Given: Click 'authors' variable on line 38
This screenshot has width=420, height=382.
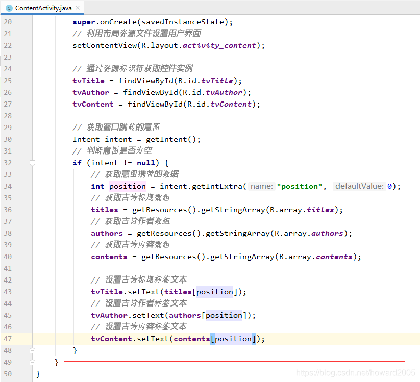Looking at the screenshot, I should [107, 234].
